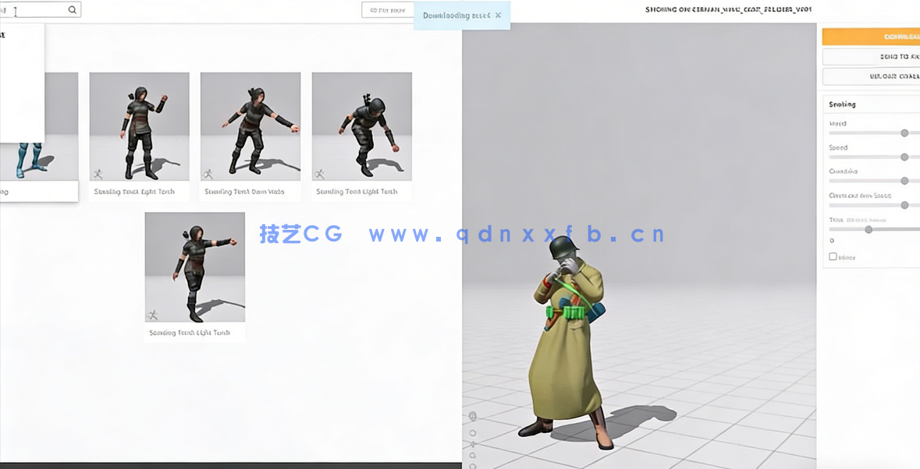920x469 pixels.
Task: Adjust the Overdrive slider
Action: (904, 181)
